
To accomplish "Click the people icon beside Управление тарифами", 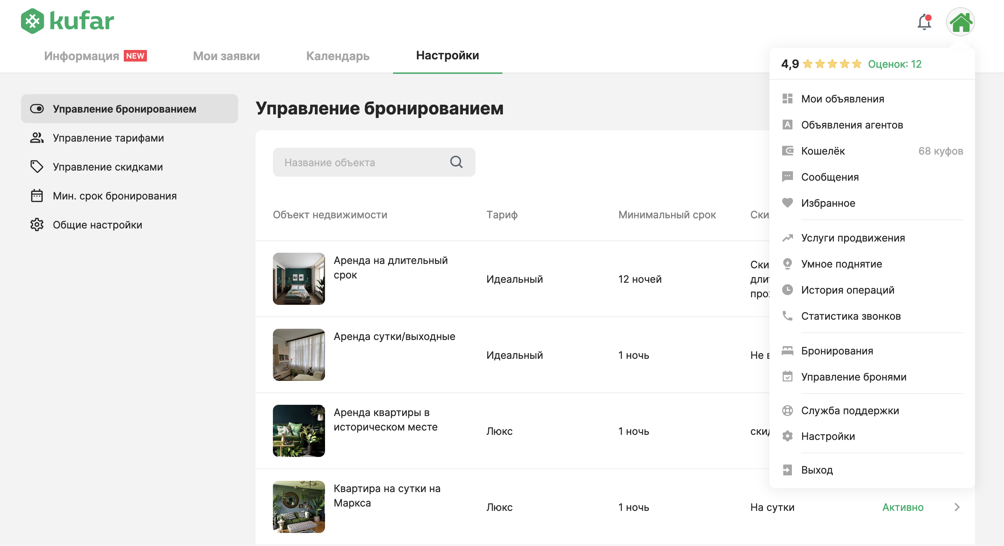I will click(x=37, y=138).
